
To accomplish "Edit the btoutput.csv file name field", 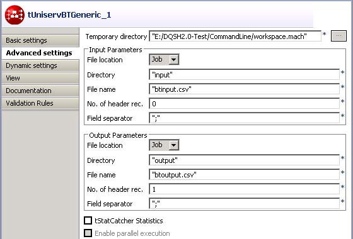I will 245,175.
